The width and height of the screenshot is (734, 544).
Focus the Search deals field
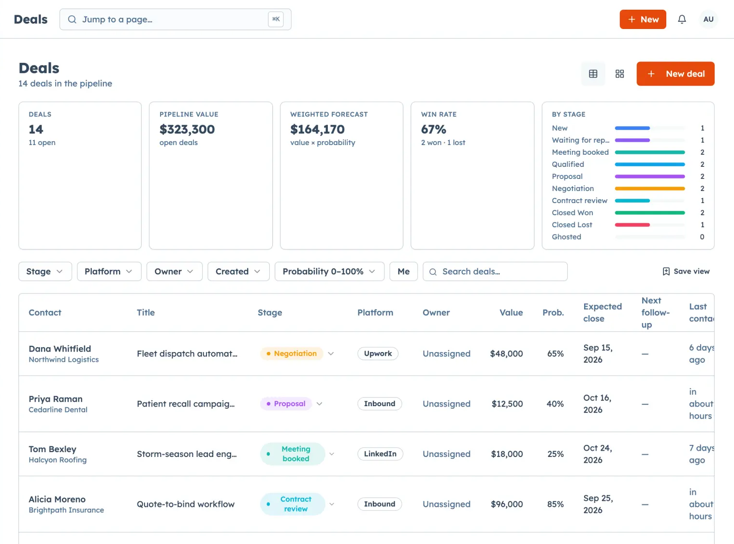click(495, 271)
